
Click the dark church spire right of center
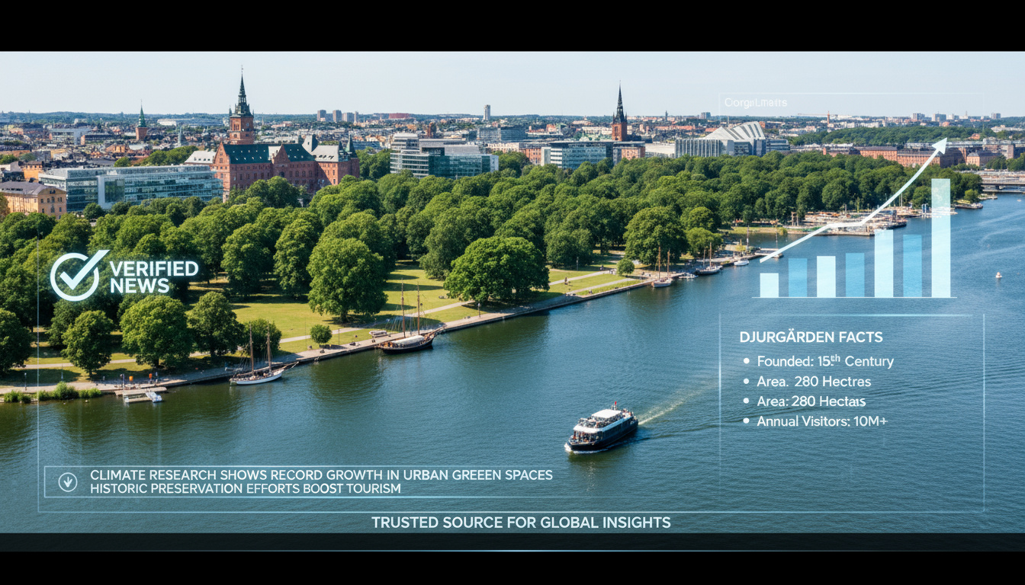click(x=619, y=114)
